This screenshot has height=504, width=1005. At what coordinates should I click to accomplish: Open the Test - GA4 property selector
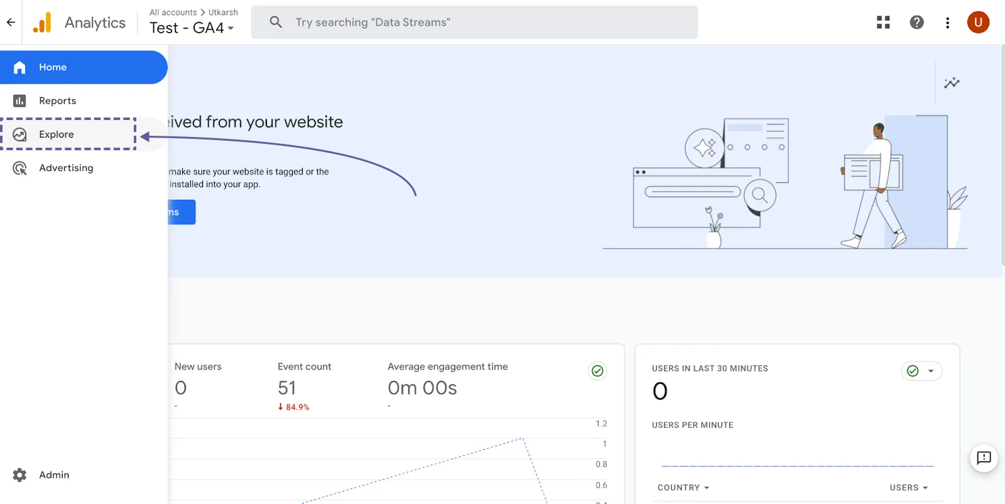pyautogui.click(x=192, y=28)
